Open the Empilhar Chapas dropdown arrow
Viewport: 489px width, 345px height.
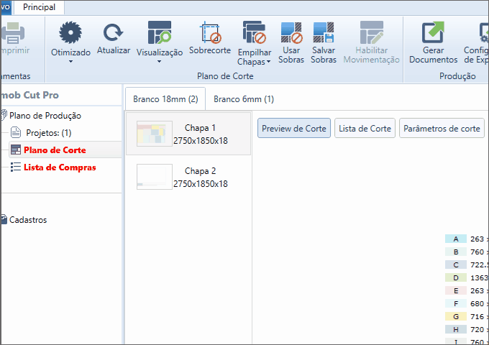(268, 62)
